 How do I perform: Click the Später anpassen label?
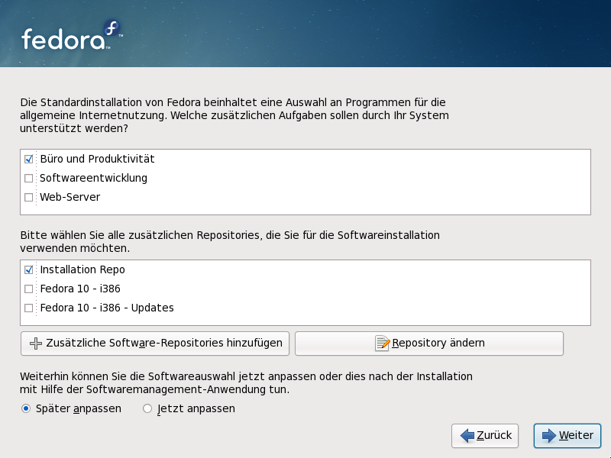click(79, 408)
